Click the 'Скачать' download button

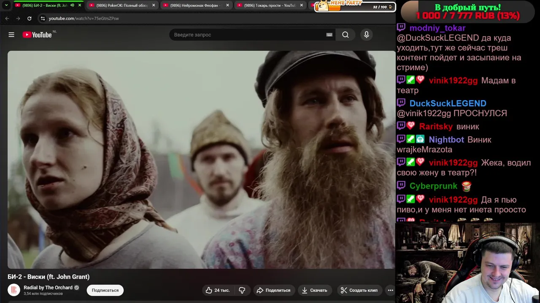tap(315, 290)
